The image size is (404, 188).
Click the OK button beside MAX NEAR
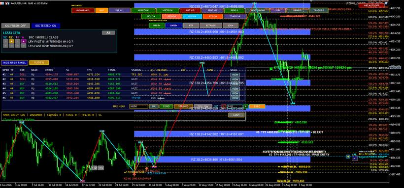pyautogui.click(x=154, y=107)
